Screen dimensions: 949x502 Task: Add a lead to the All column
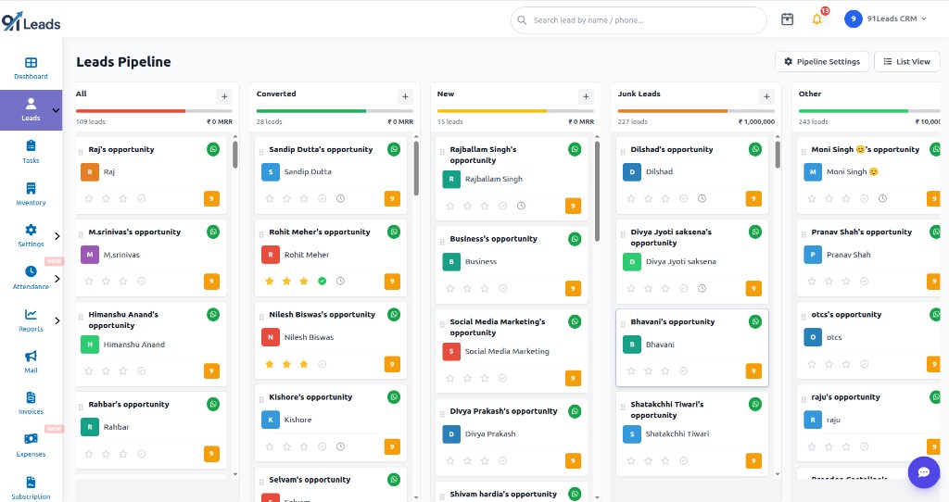(x=224, y=96)
